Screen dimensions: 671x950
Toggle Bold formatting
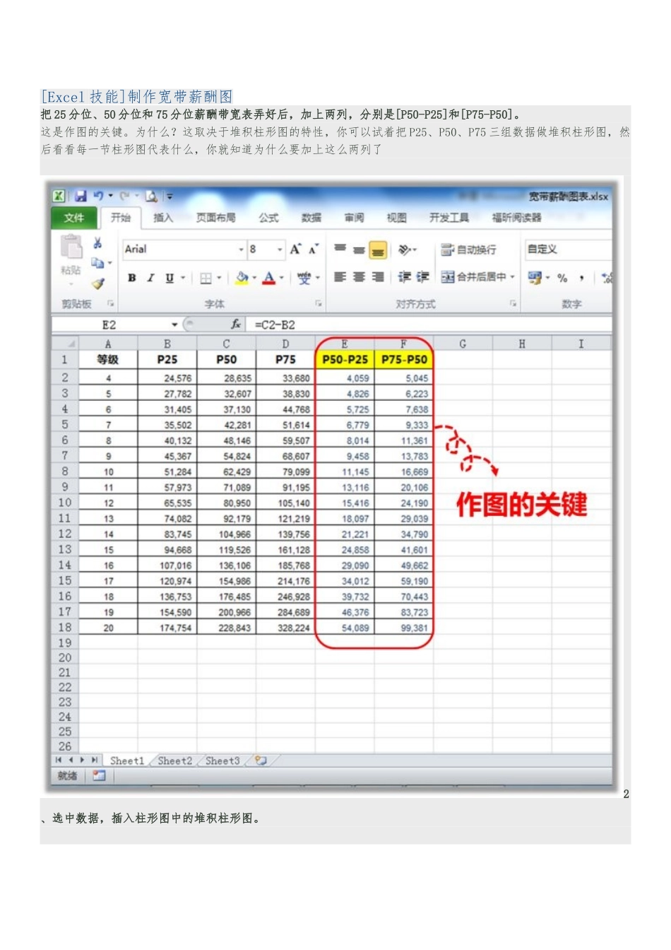click(x=132, y=278)
